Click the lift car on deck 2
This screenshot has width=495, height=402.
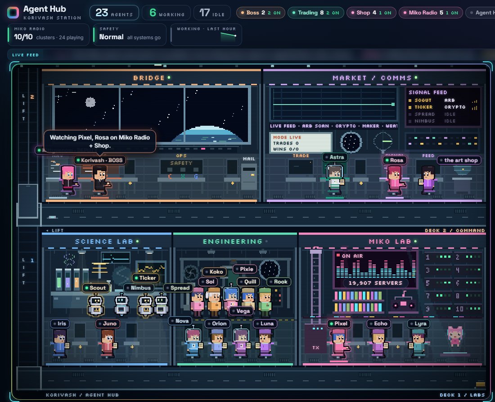(x=28, y=201)
